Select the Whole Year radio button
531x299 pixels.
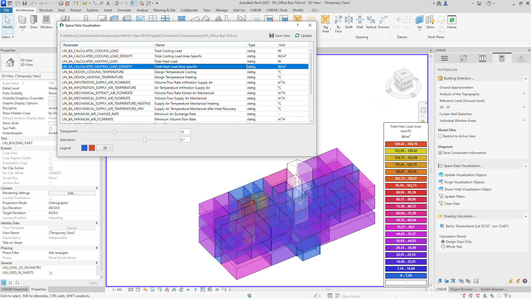443,247
